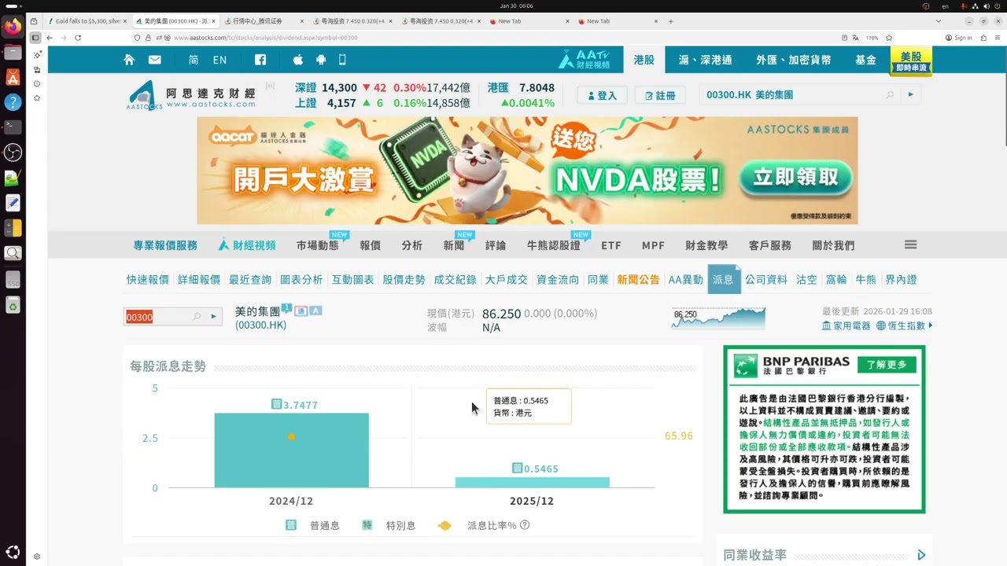Screen dimensions: 1007x566
Task: Click magnifier in 00300.HK 美的集團 search box
Action: pyautogui.click(x=890, y=95)
